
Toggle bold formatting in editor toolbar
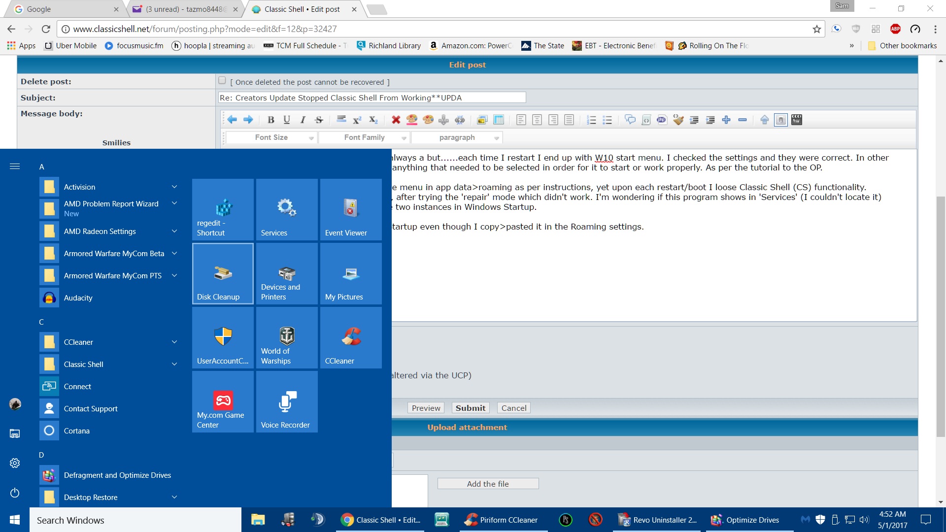click(270, 120)
